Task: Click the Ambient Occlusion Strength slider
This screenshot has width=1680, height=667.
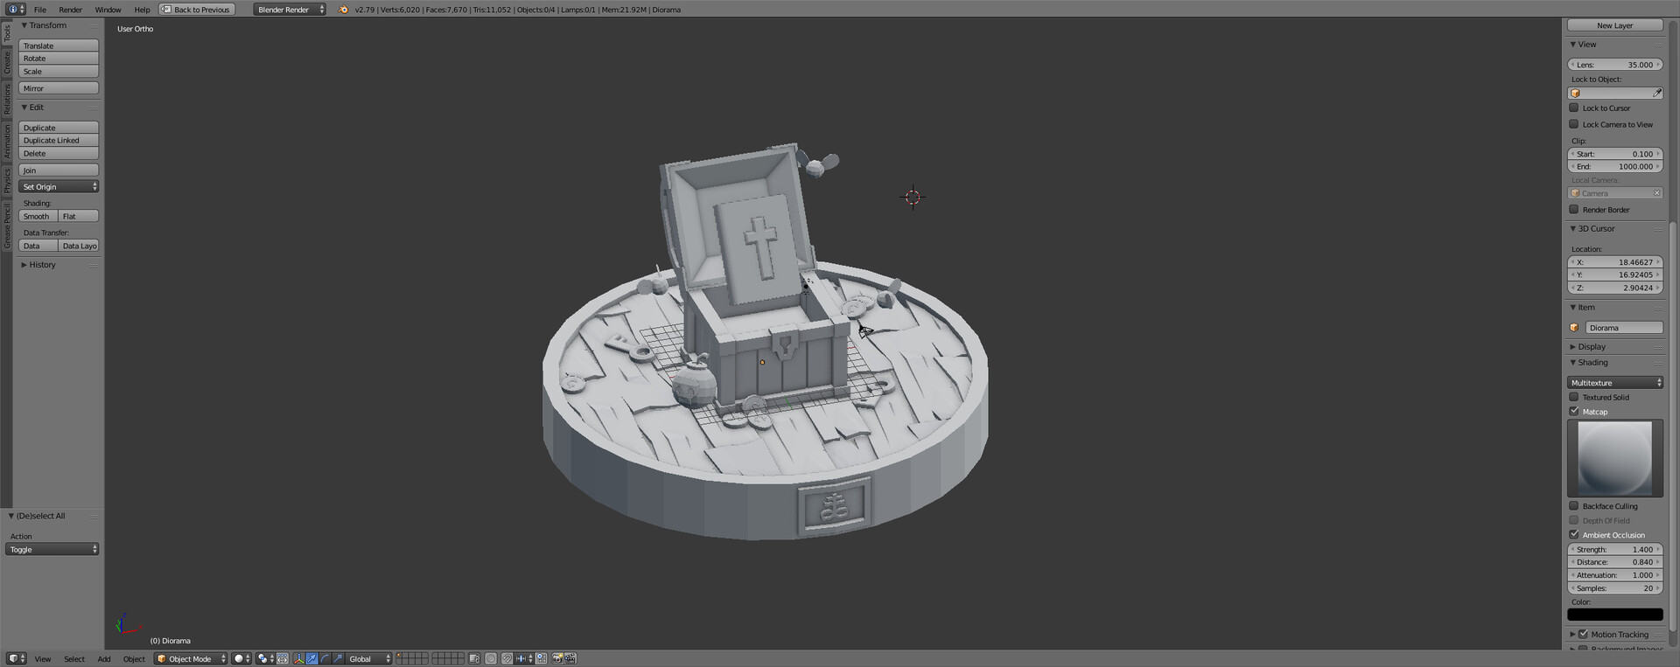Action: [1615, 549]
